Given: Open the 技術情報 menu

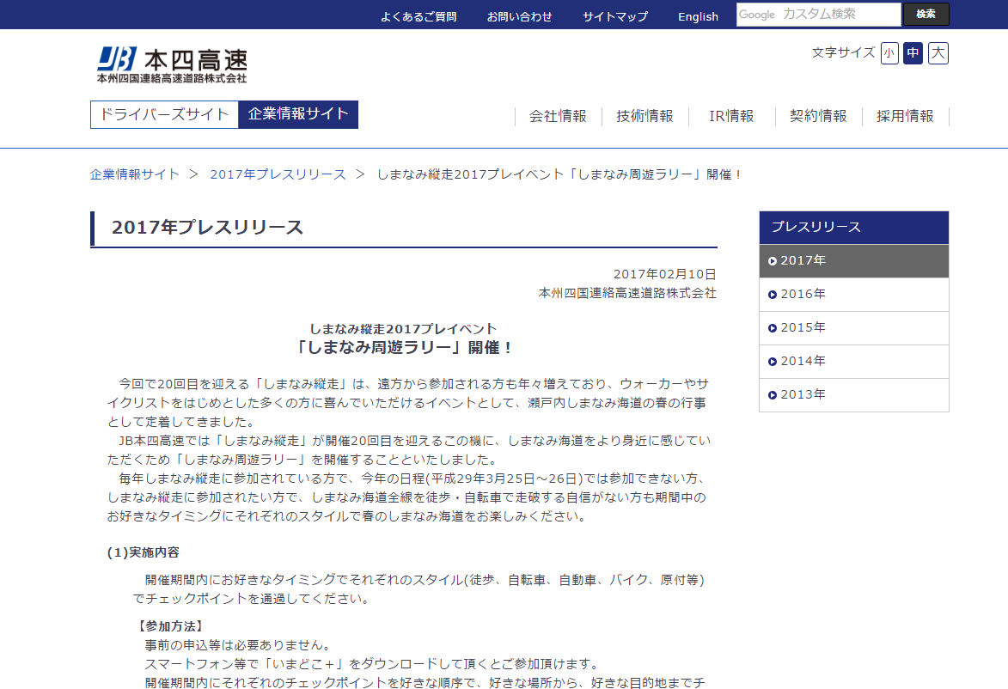Looking at the screenshot, I should click(645, 116).
